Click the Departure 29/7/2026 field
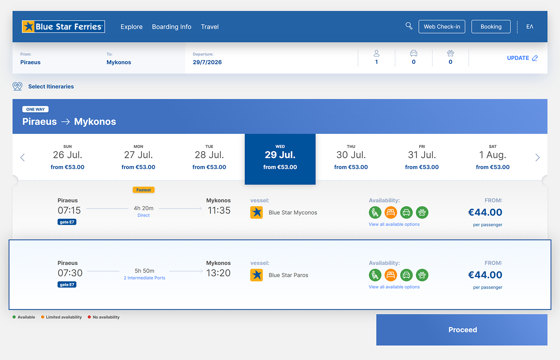Screen dimensions: 560x360 pos(271,59)
